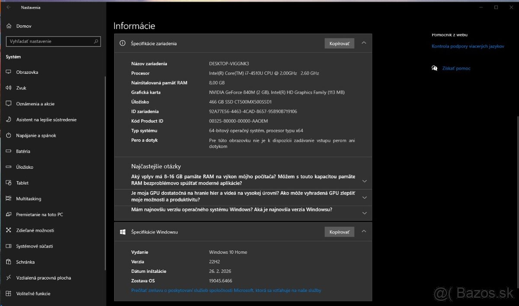The width and height of the screenshot is (519, 306).
Task: Select Voliteľné funkcie in the sidebar
Action: [x=9, y=293]
